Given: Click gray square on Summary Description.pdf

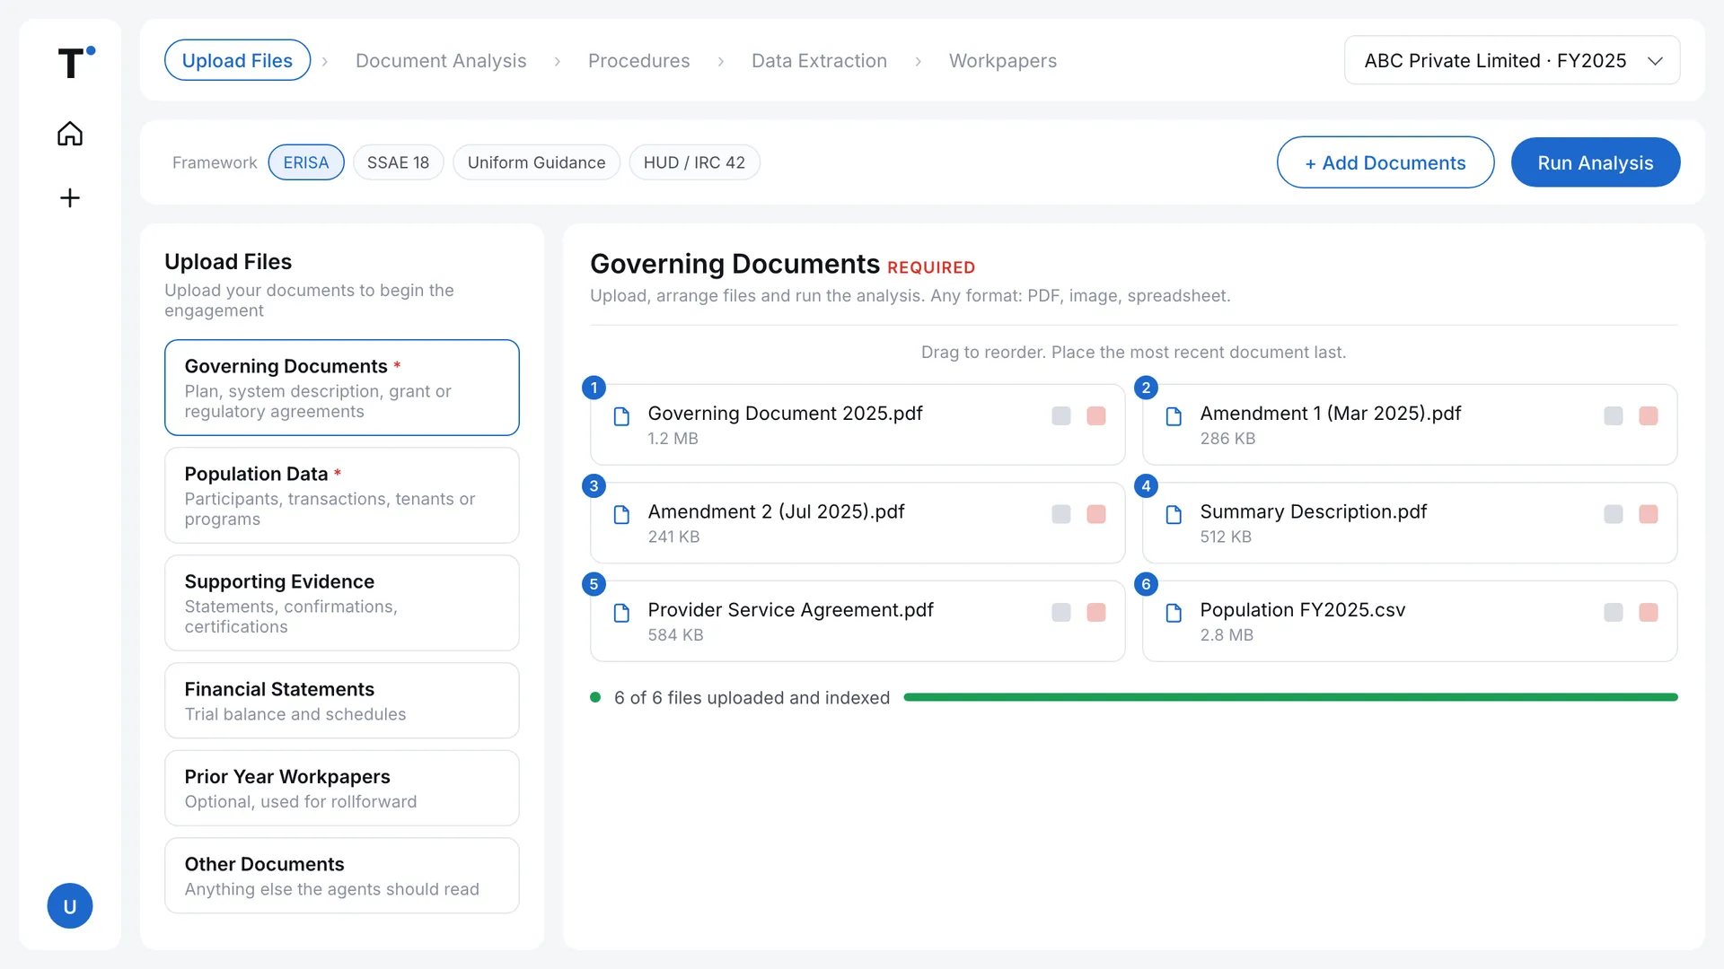Looking at the screenshot, I should [1614, 514].
